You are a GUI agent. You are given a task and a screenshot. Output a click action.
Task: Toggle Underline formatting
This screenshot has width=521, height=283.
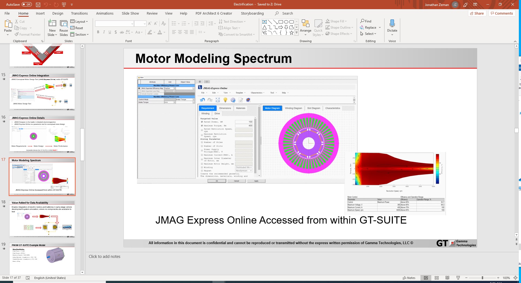(110, 32)
